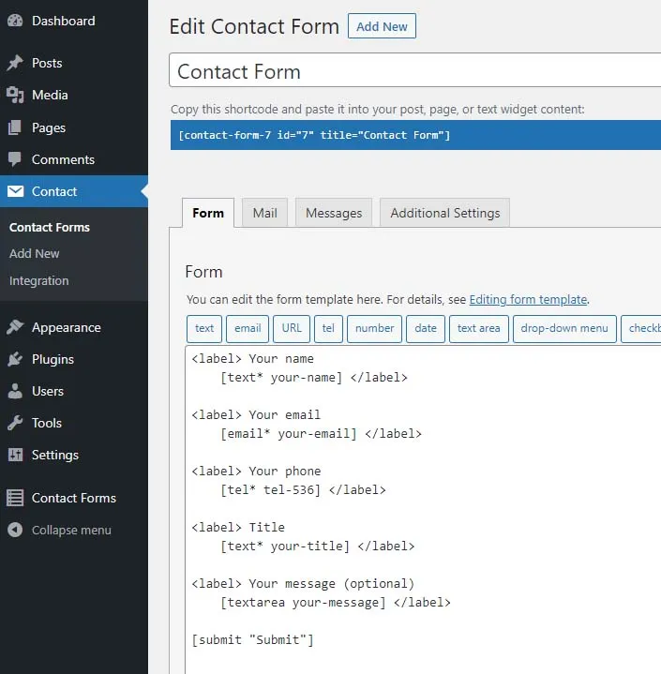Insert a drop-down menu form tag
The image size is (661, 674).
click(564, 328)
